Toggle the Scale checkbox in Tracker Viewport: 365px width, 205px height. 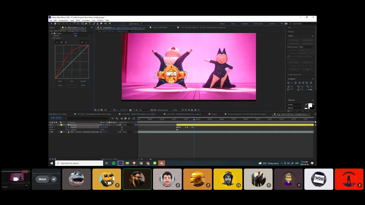point(307,56)
